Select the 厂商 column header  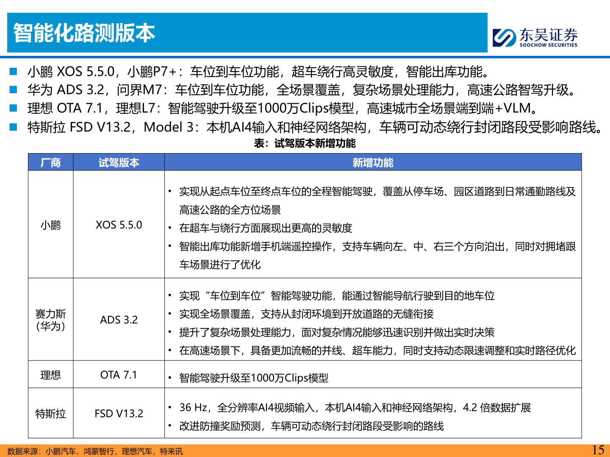(50, 162)
